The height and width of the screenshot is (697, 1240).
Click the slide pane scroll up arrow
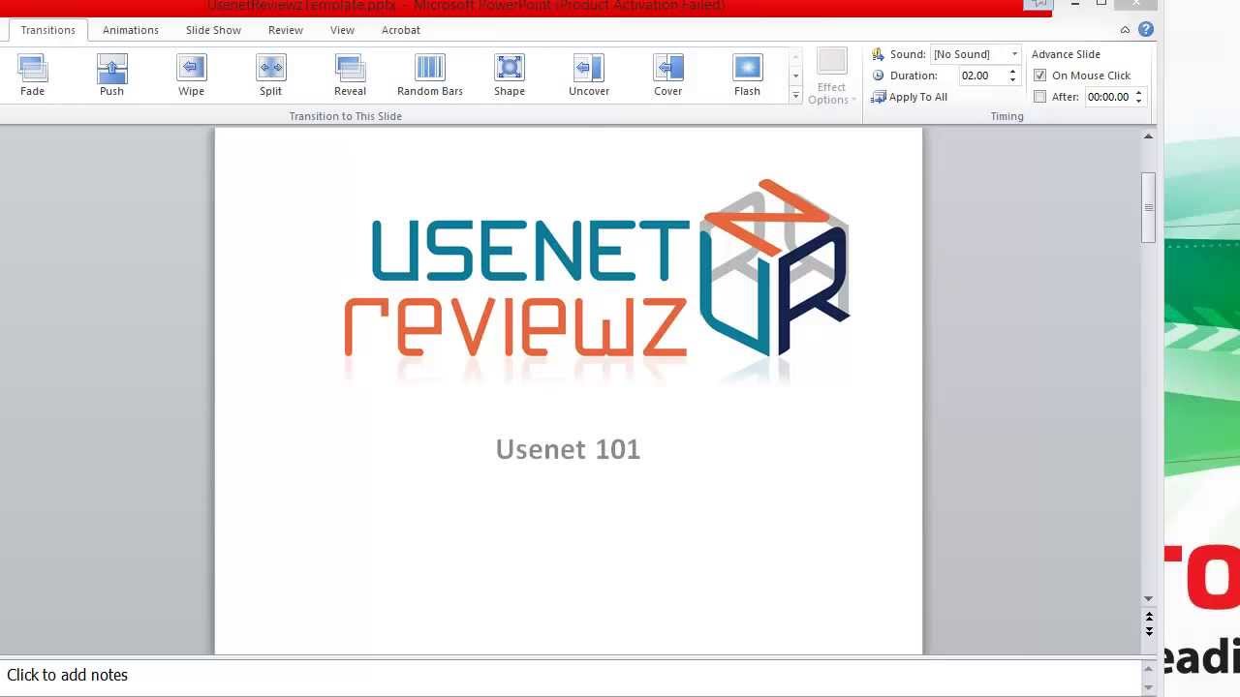[x=1149, y=136]
